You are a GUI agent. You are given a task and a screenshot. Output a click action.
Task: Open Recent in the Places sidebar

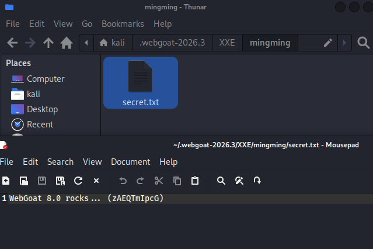click(32, 124)
